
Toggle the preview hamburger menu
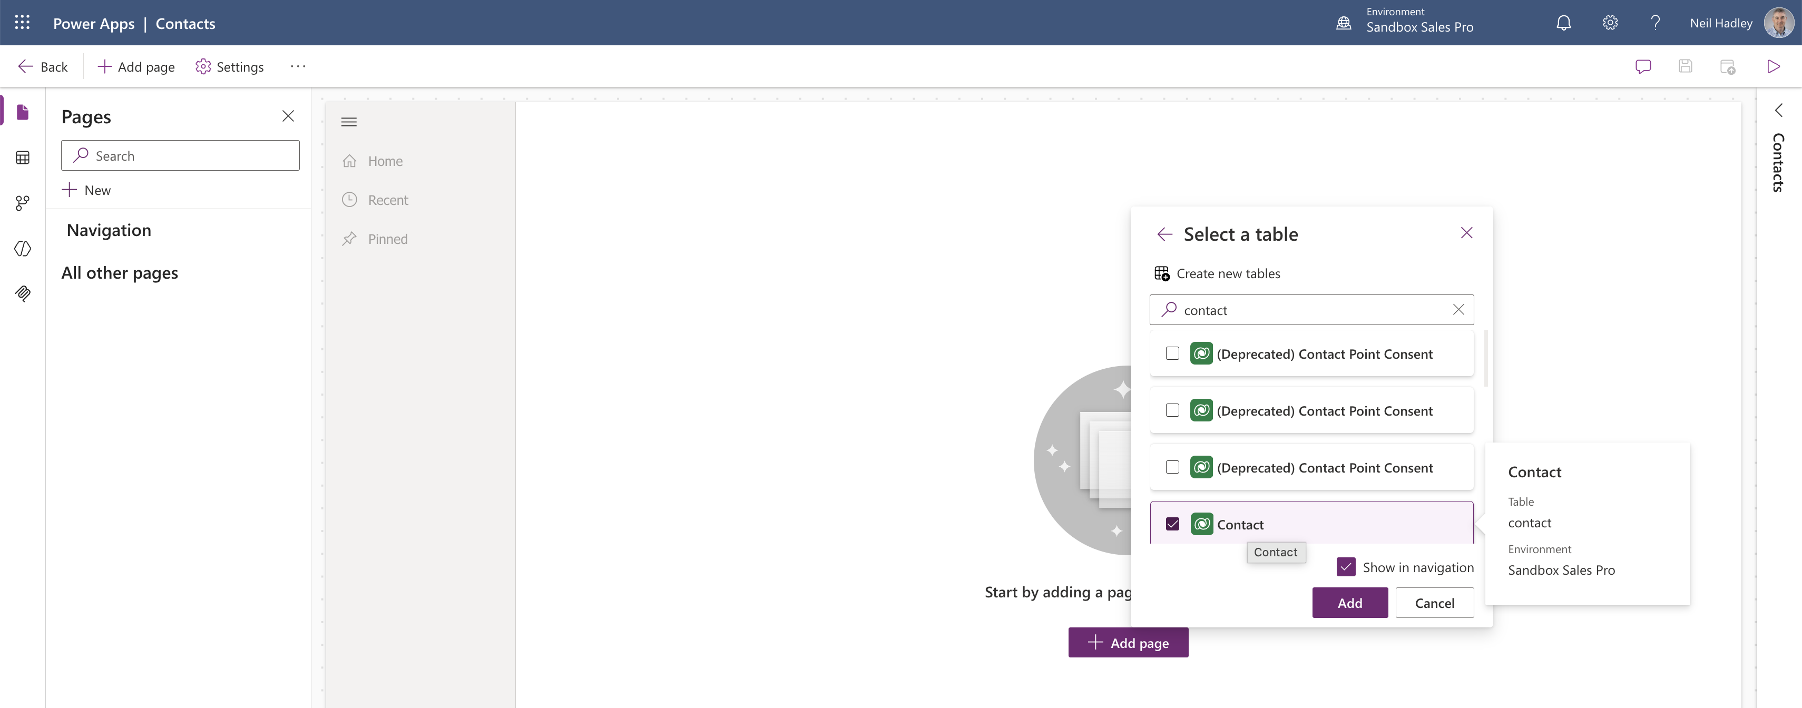[x=348, y=122]
